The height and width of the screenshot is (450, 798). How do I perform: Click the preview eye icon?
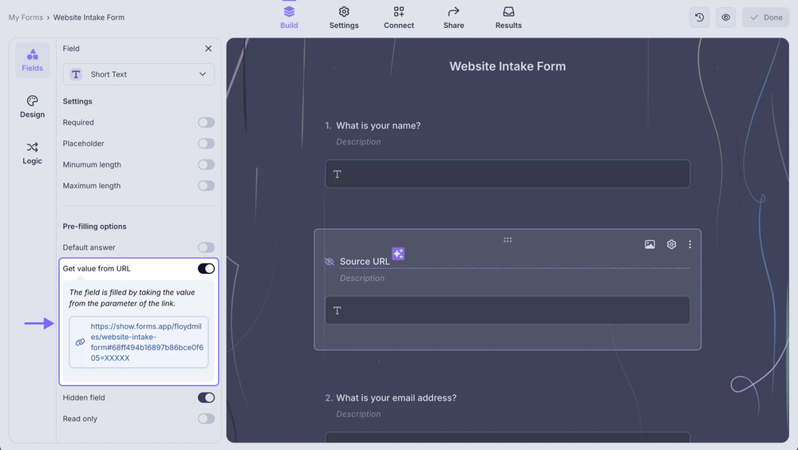point(726,18)
